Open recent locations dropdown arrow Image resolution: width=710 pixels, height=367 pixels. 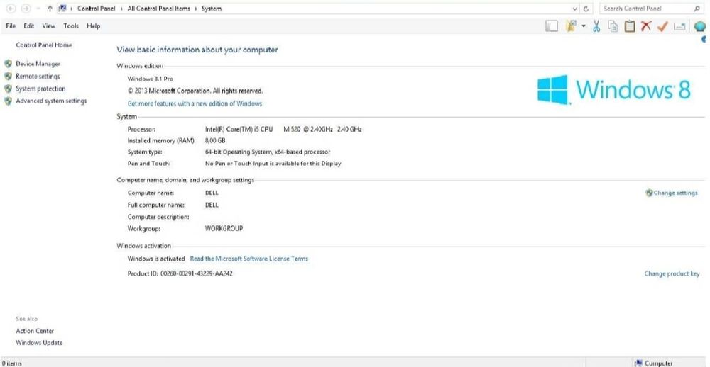click(x=38, y=9)
